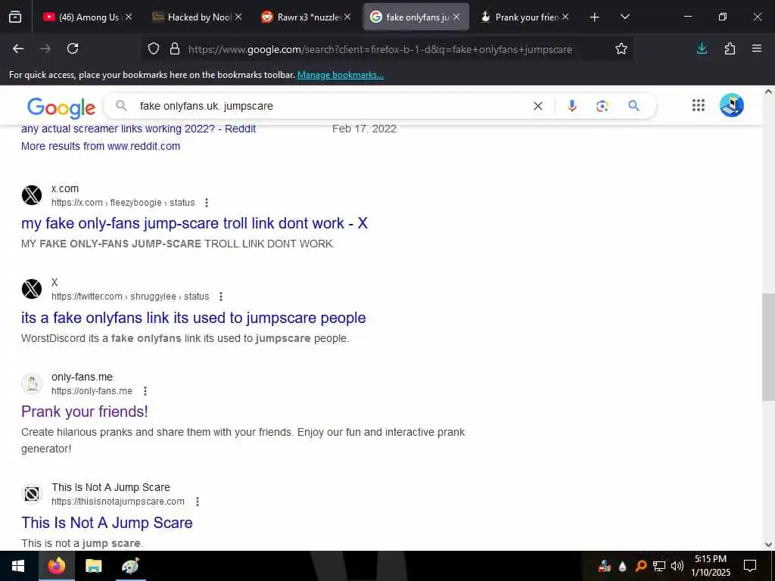
Task: Go to Google homepage via logo
Action: (x=61, y=107)
